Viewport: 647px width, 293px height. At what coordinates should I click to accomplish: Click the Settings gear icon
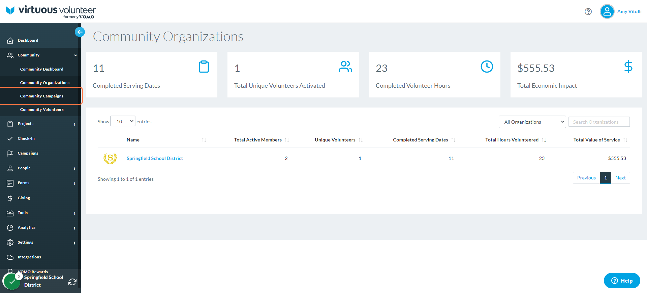click(x=10, y=243)
